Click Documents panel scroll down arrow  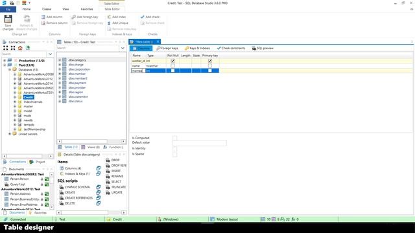(52, 207)
